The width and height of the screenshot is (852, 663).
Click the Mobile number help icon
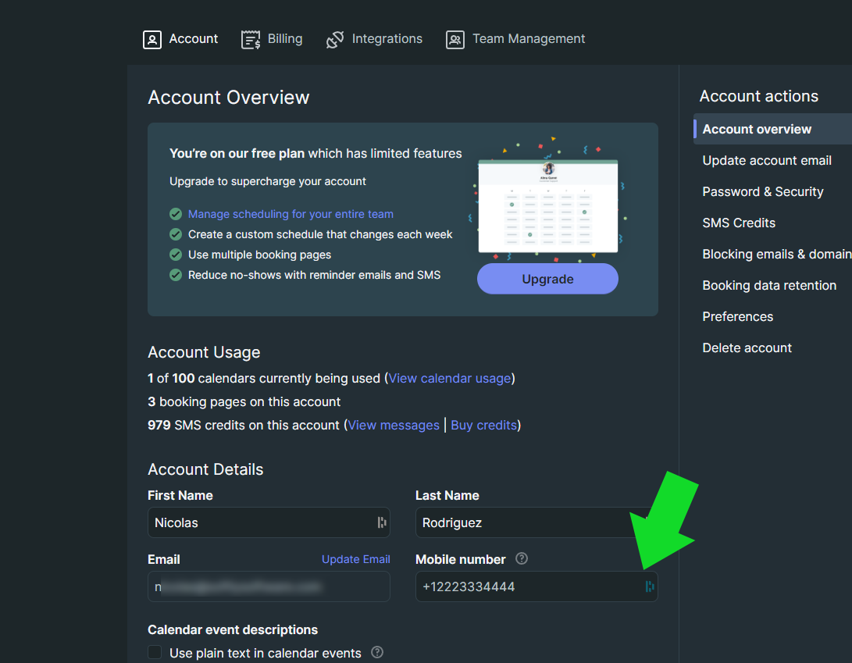[522, 558]
